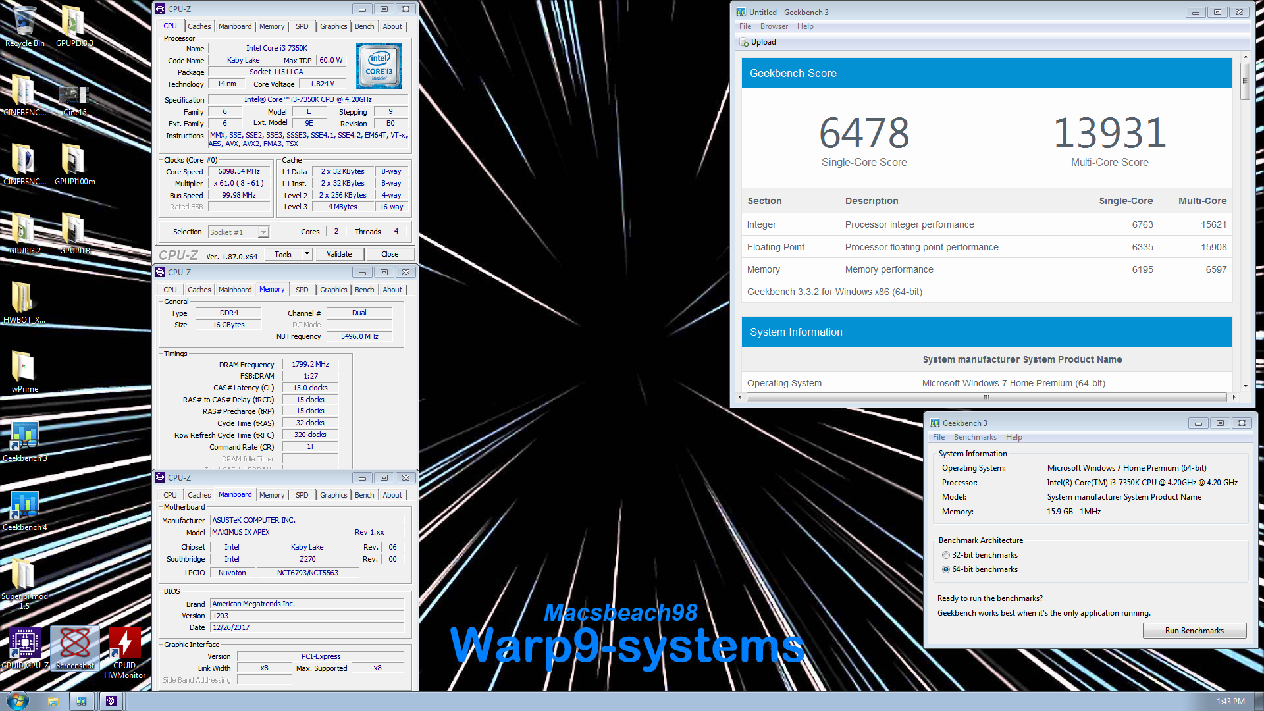This screenshot has width=1264, height=711.
Task: Click the top CPU-Z window title bar icon
Action: pos(160,9)
